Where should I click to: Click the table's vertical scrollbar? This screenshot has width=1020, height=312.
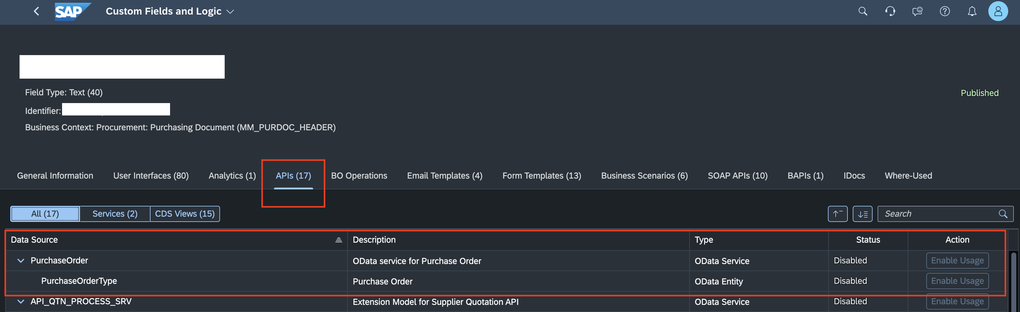[1014, 282]
